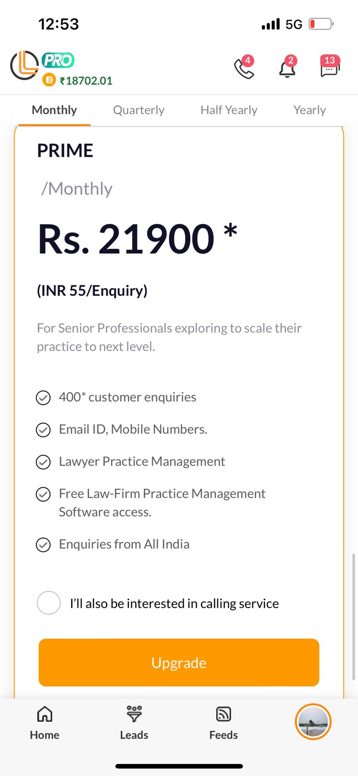The width and height of the screenshot is (358, 776).
Task: Open profile picture in bottom bar
Action: pyautogui.click(x=313, y=722)
